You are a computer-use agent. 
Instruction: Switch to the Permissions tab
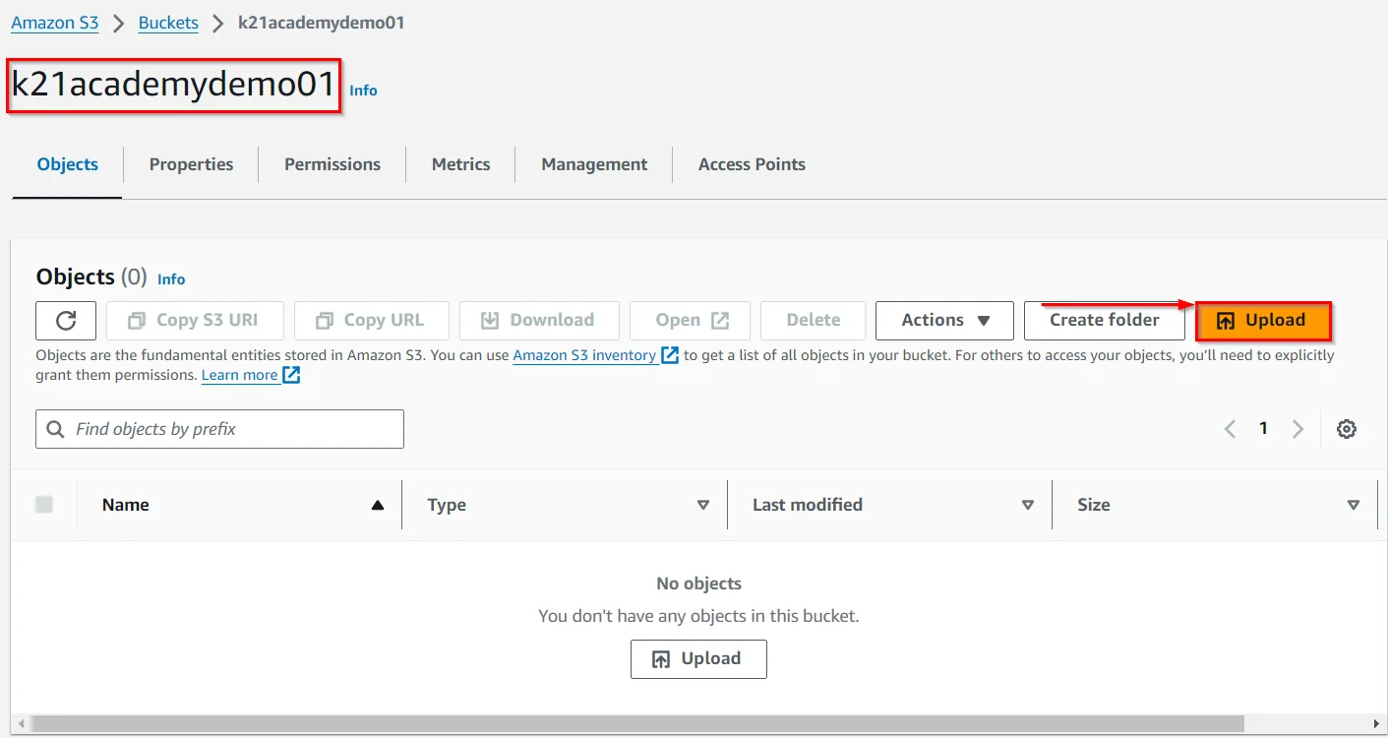point(332,164)
